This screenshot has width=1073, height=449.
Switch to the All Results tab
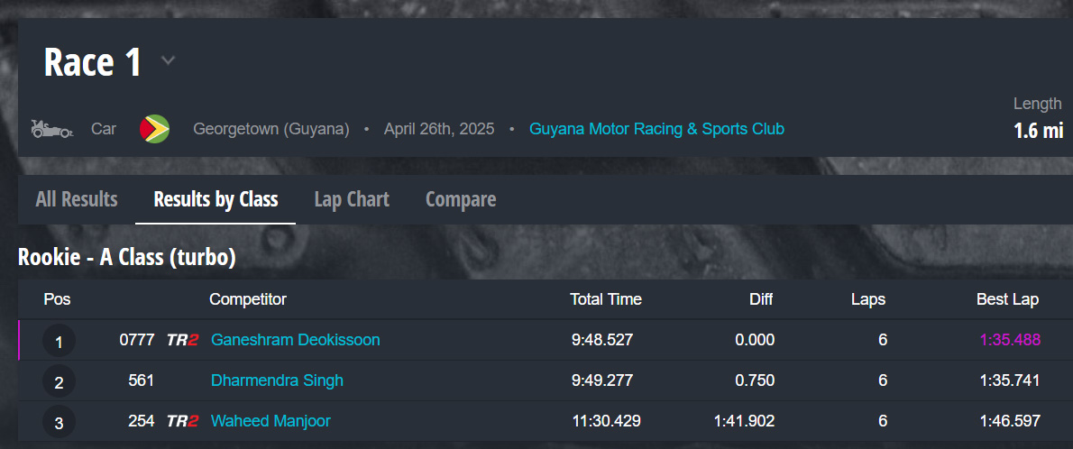click(x=77, y=199)
